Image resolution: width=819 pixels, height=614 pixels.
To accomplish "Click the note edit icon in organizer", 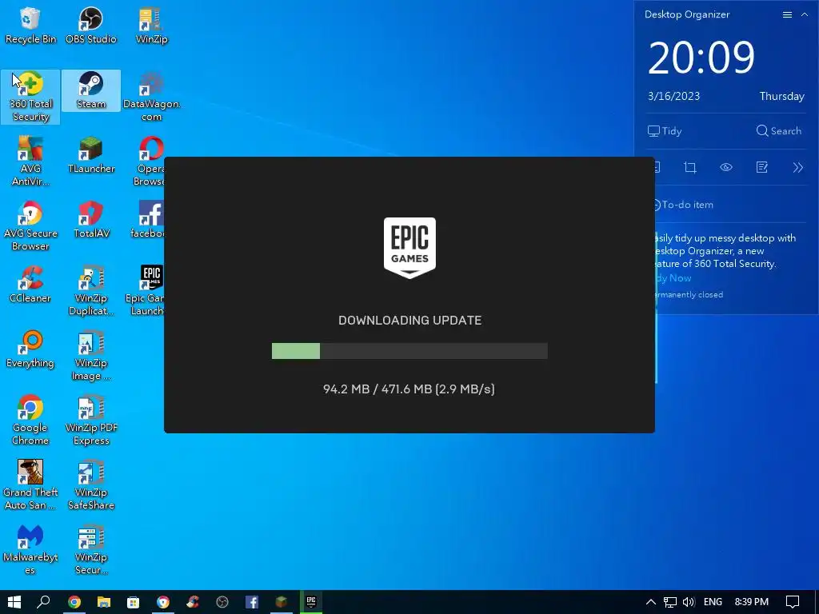I will click(762, 168).
